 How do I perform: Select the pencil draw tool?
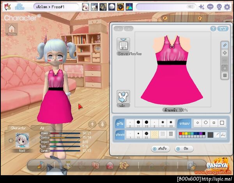(225, 45)
